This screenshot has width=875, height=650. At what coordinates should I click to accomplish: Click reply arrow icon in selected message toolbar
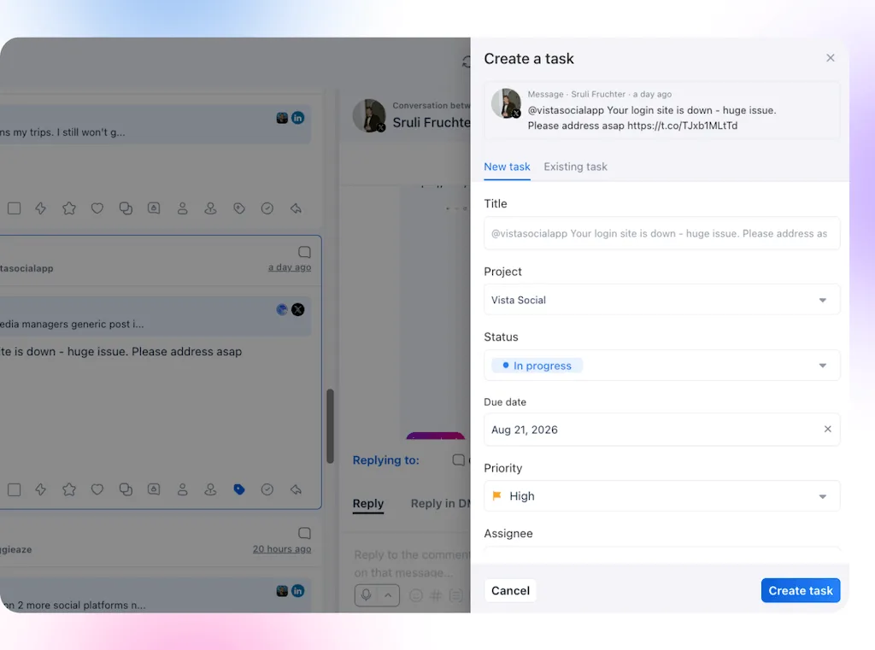(x=296, y=490)
